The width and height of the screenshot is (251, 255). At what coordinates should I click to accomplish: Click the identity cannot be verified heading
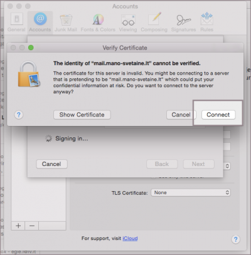pos(127,63)
